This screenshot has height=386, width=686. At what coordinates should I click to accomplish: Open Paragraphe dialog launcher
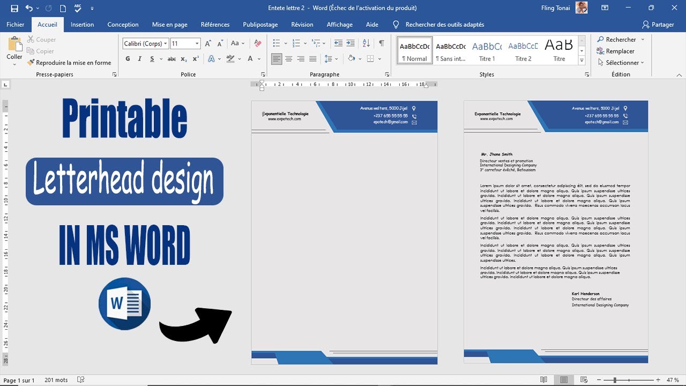coord(387,75)
